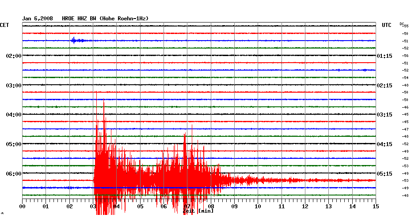Screen dimensions: 411x218
Task: Select the DC offset value "-47"
Action: pyautogui.click(x=405, y=129)
